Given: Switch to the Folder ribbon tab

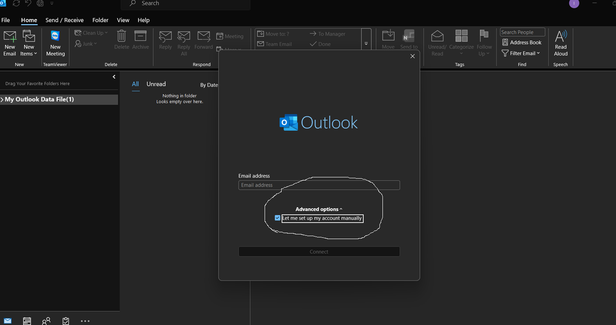Looking at the screenshot, I should click(100, 20).
